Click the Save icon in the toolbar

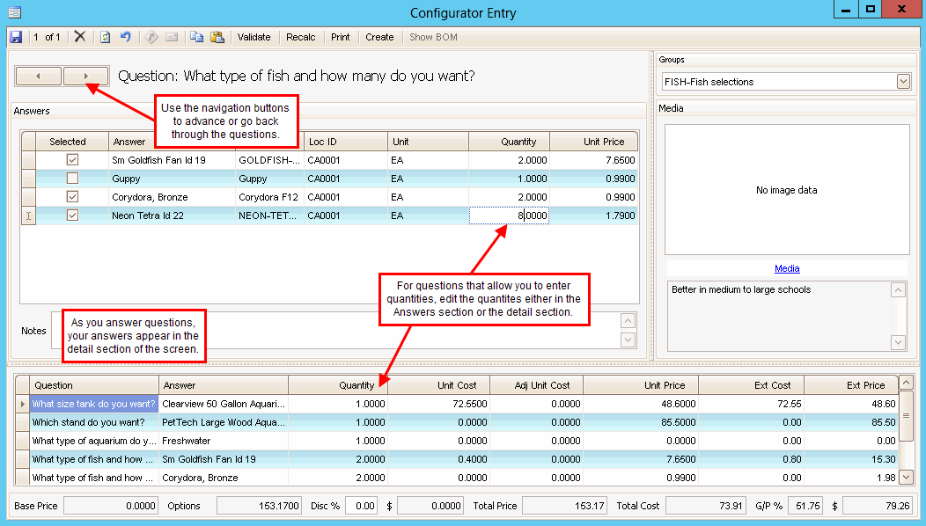pos(15,37)
